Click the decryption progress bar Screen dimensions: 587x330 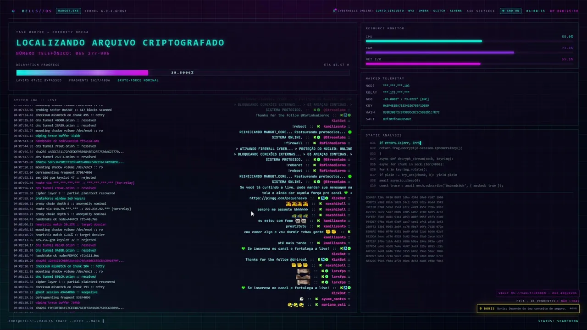pos(183,72)
